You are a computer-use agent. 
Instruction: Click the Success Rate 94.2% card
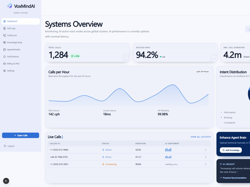(x=175, y=52)
